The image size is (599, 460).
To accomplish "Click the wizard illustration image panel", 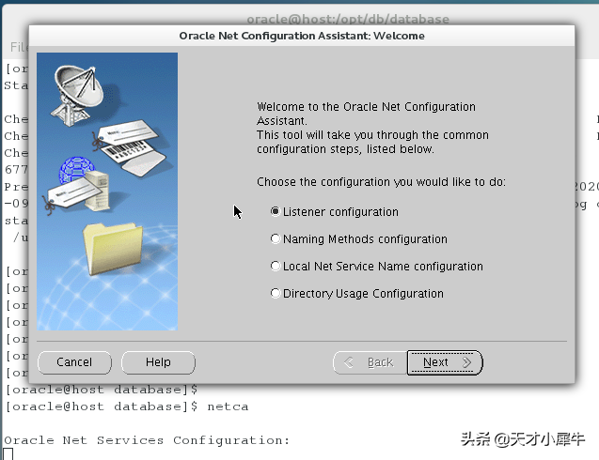I will pyautogui.click(x=107, y=192).
